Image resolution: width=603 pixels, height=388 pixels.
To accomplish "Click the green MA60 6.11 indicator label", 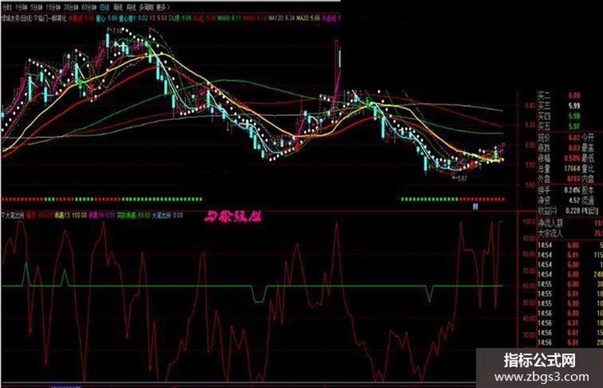I will point(229,18).
